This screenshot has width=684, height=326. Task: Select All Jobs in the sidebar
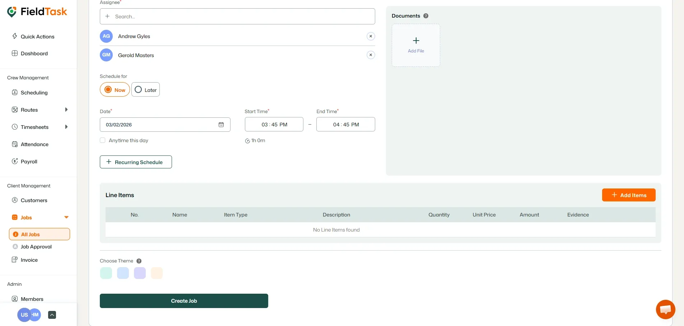(39, 234)
